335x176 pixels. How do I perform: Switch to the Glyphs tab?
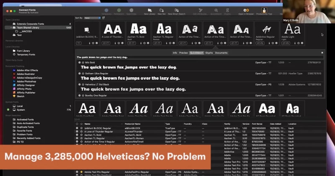(209, 53)
